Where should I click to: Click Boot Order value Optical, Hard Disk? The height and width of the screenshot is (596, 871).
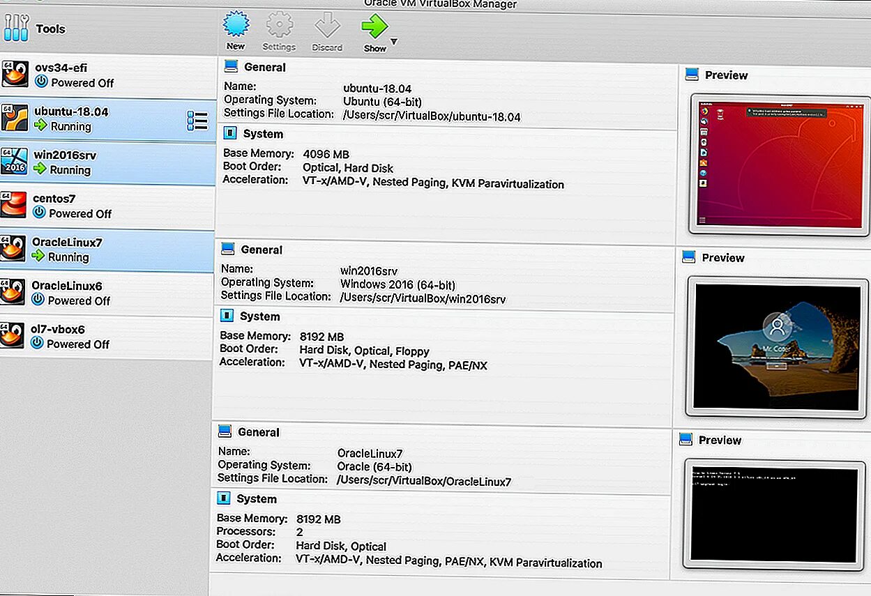point(348,168)
